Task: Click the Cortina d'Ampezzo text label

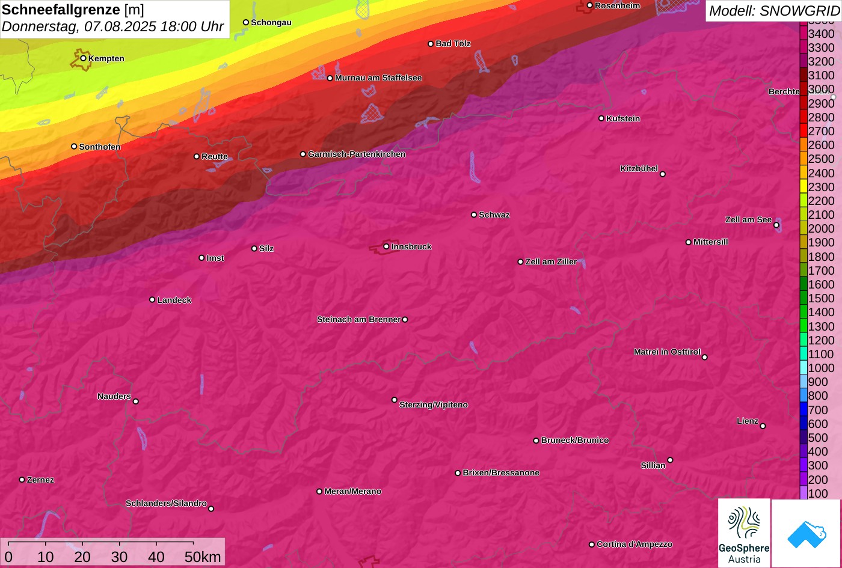Action: coord(635,545)
